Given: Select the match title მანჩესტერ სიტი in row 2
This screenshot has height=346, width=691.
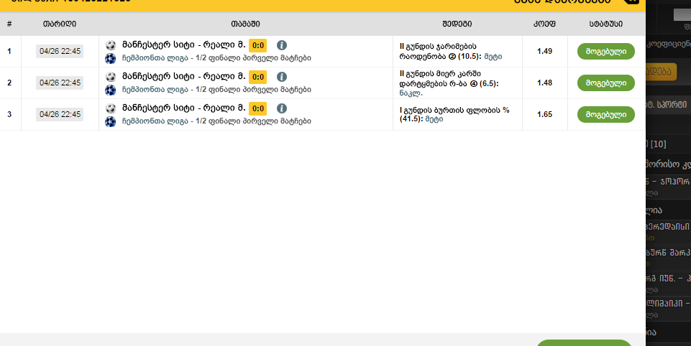Looking at the screenshot, I should (x=159, y=77).
